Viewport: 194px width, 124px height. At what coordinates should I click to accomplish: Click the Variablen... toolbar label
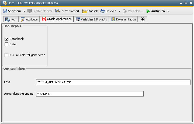coord(136,11)
